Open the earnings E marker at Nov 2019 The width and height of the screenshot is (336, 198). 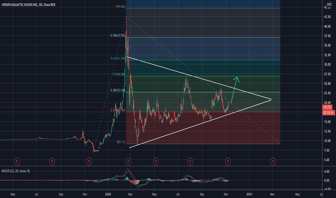pos(89,161)
